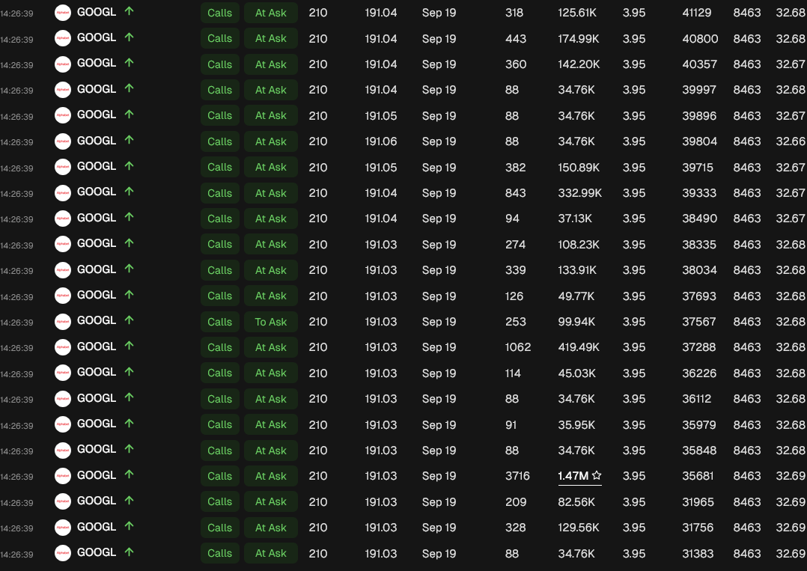Screen dimensions: 807x571
Task: Click green up arrow in the 36226 volume row
Action: (x=130, y=371)
